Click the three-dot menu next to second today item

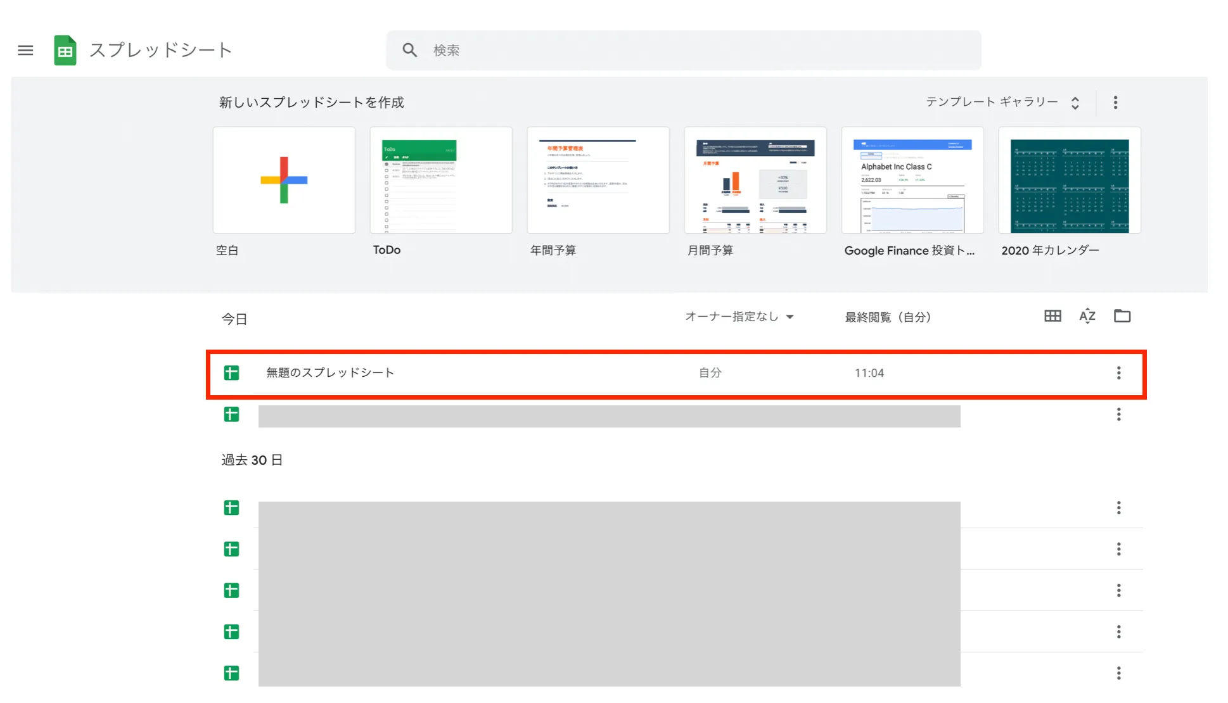point(1118,414)
